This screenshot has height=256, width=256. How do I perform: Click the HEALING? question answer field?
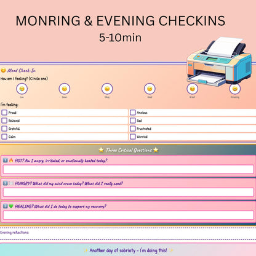129,215
